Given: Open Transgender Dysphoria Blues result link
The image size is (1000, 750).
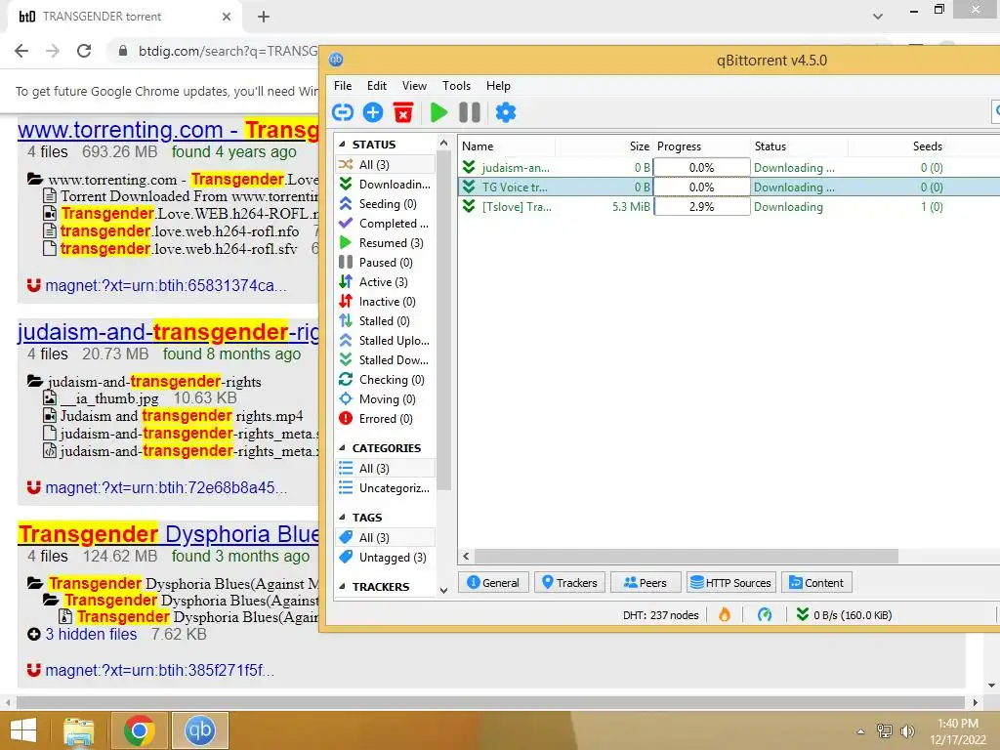Looking at the screenshot, I should 168,534.
